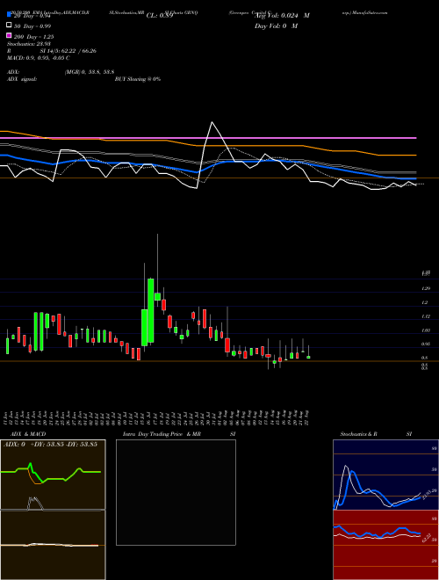This screenshot has height=580, width=439.
Task: Click the 'BUY Slowing @ 0%' signal text
Action: 138,79
